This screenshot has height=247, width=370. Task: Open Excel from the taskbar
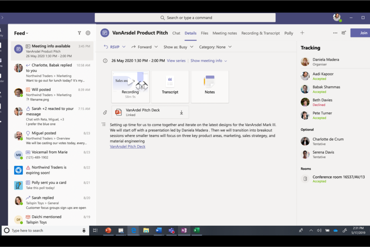click(197, 230)
